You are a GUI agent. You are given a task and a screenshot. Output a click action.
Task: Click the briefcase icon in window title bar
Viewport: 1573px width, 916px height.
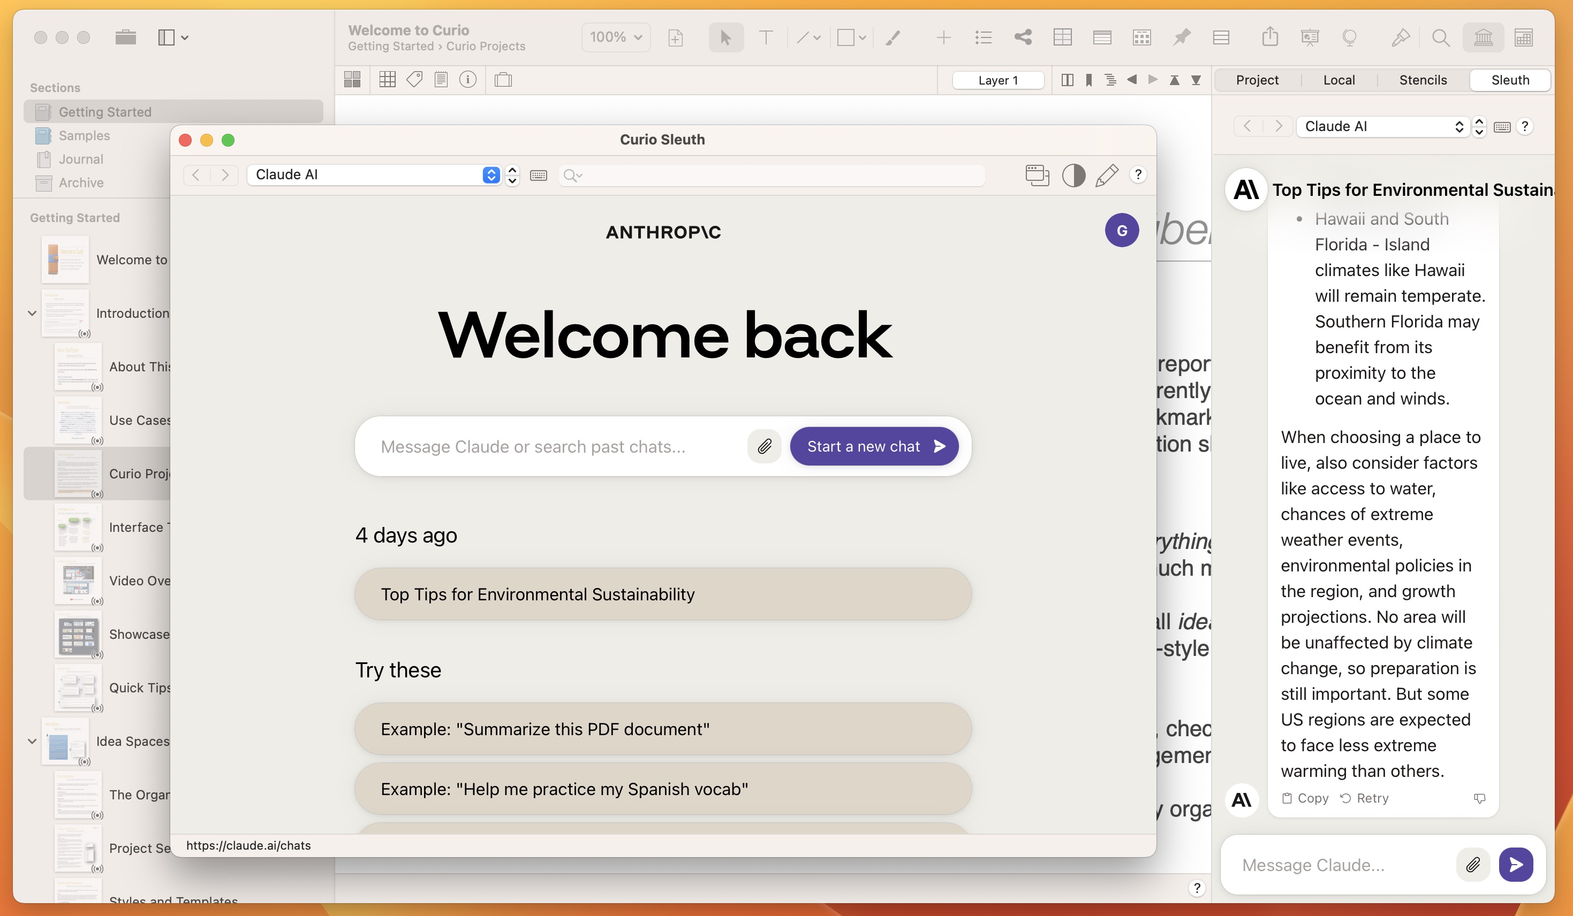(125, 37)
